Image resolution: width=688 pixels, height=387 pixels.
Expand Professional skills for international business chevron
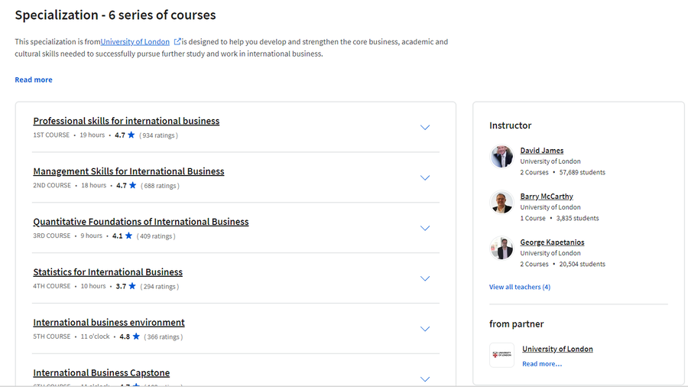click(425, 127)
